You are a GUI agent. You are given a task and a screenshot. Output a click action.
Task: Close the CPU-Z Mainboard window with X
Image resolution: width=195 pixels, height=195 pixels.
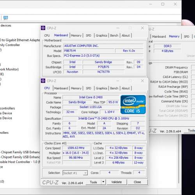click(x=142, y=28)
